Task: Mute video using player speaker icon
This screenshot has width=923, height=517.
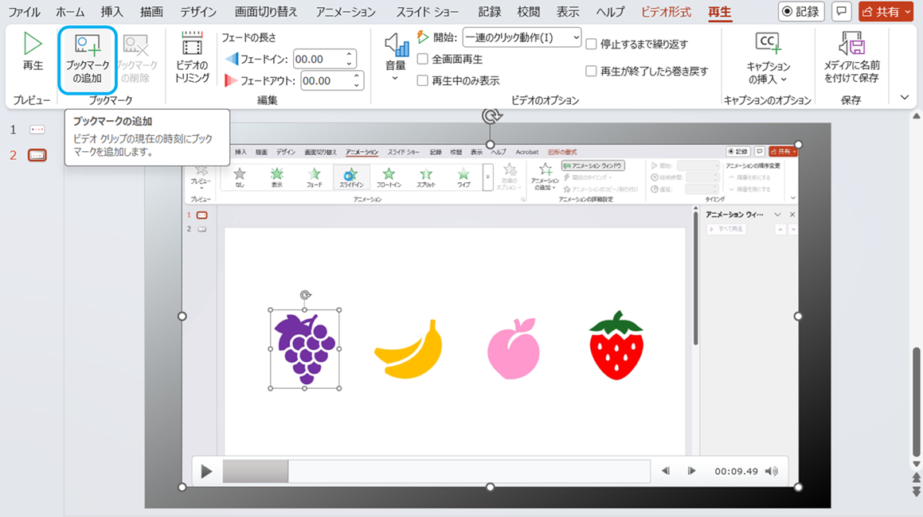Action: 771,471
